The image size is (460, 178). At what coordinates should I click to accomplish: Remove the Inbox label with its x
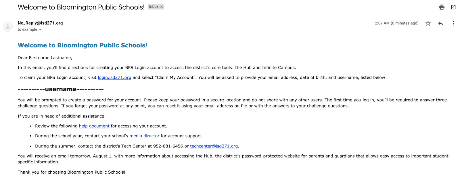(x=162, y=7)
